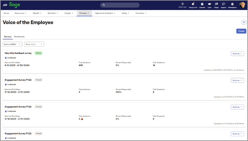Open the Marketplace icon
The width and height of the screenshot is (248, 141).
pyautogui.click(x=232, y=4)
